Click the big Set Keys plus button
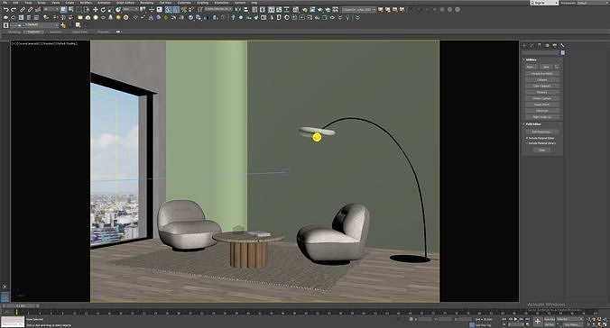The image size is (610, 328). pyautogui.click(x=538, y=322)
